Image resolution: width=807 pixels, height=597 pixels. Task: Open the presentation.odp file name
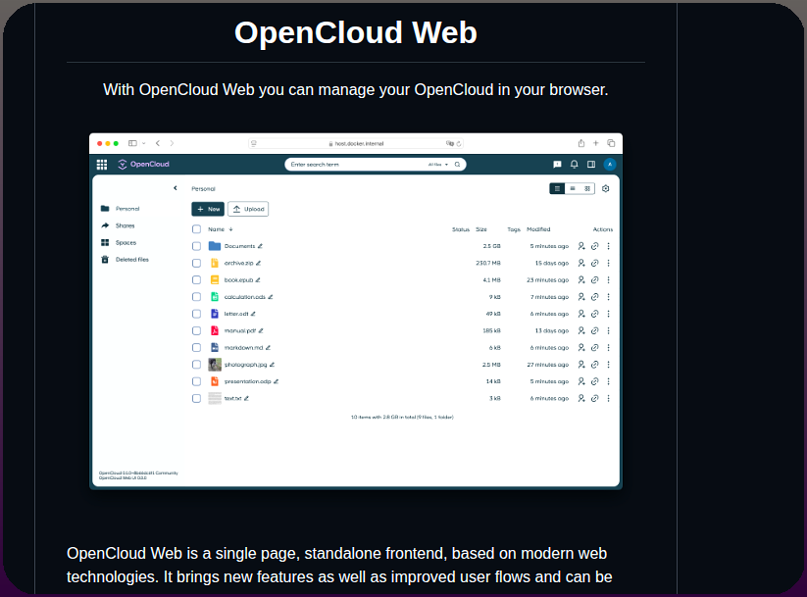click(x=247, y=381)
